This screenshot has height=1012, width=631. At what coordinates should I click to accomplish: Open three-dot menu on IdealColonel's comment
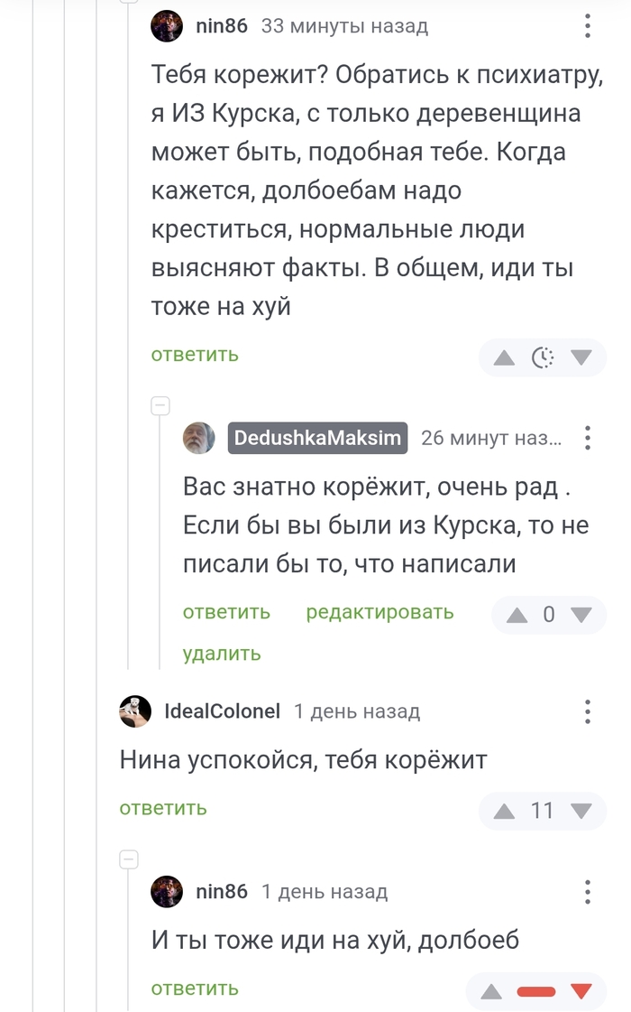coord(587,711)
